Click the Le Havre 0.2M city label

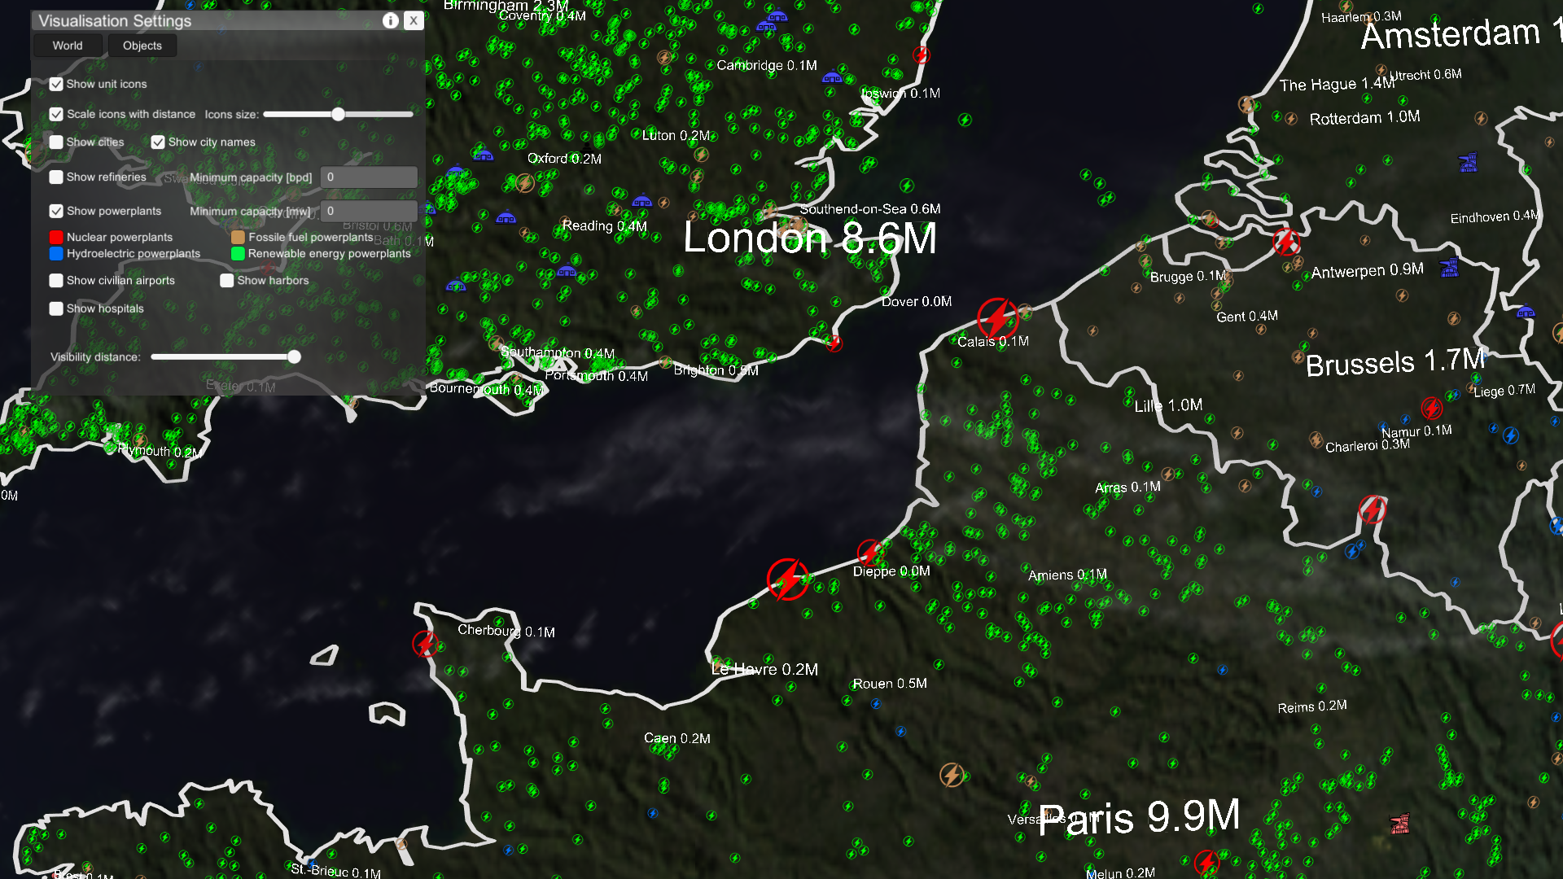[x=764, y=669]
